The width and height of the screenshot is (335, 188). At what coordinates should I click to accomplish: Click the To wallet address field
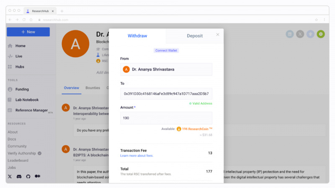point(166,94)
